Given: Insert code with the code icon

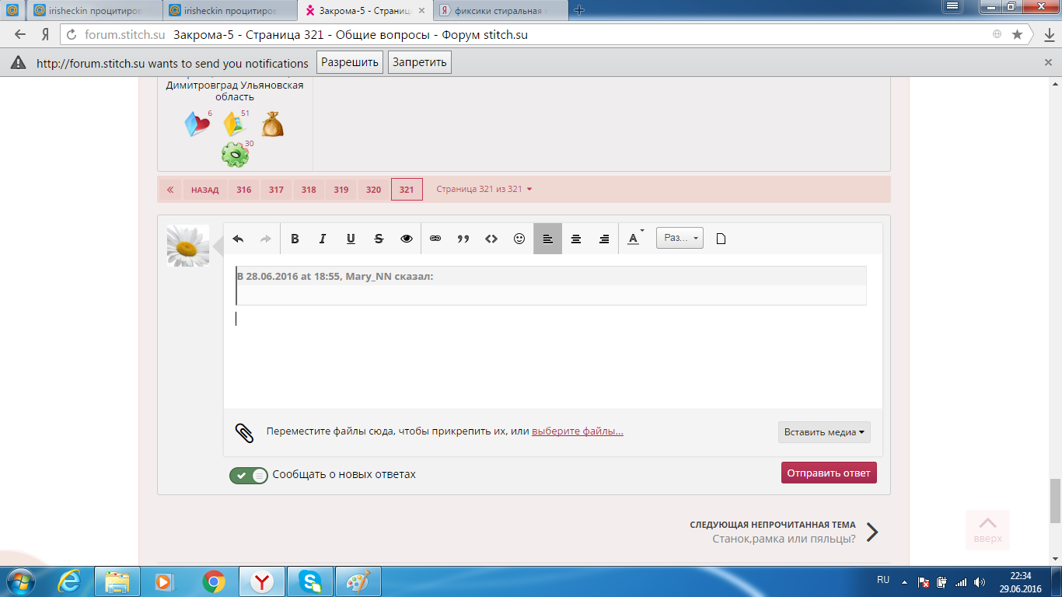Looking at the screenshot, I should [x=491, y=239].
